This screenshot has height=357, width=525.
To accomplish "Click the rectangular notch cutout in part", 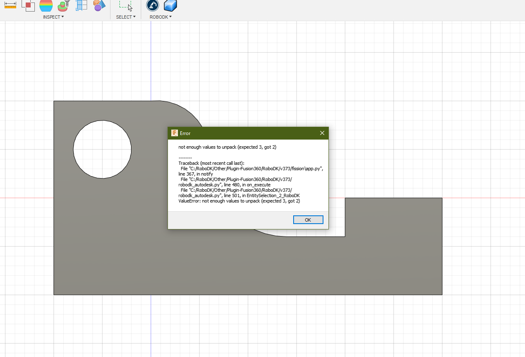I will [x=336, y=220].
